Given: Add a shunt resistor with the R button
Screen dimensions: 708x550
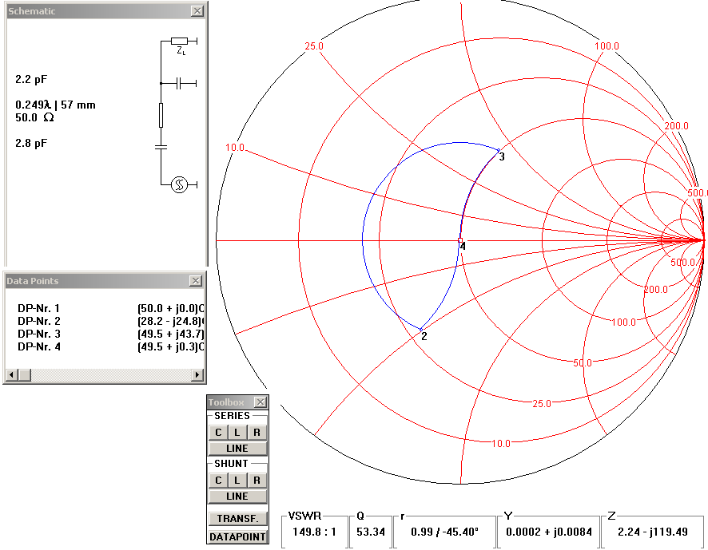Looking at the screenshot, I should (257, 480).
